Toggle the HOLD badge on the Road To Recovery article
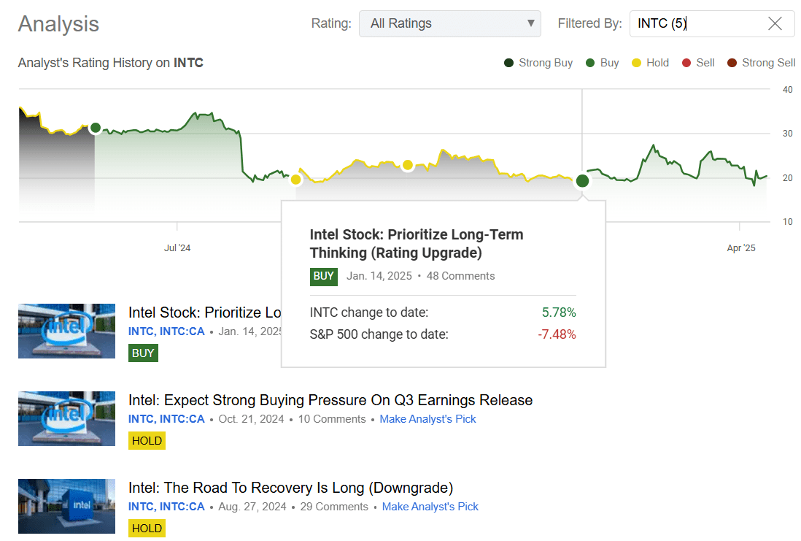The image size is (801, 541). [x=147, y=528]
